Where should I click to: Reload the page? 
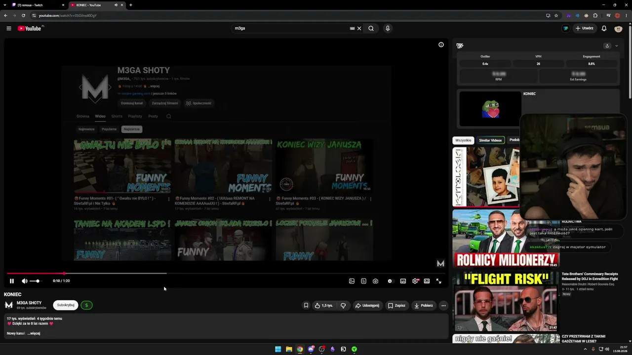coord(23,15)
